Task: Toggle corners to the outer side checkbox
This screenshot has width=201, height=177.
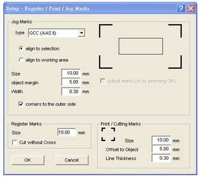Action: pyautogui.click(x=21, y=104)
